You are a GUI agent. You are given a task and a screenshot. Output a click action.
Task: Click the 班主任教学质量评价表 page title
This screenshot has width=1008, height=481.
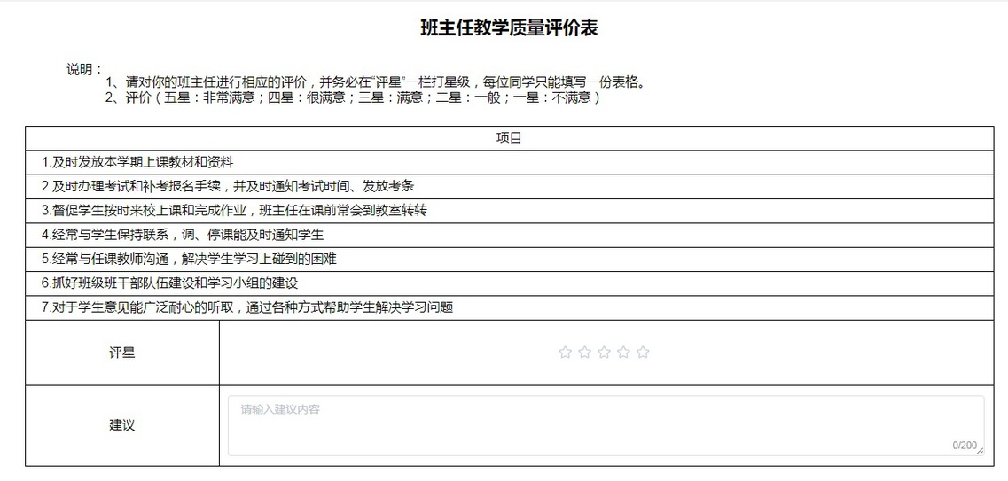[509, 28]
